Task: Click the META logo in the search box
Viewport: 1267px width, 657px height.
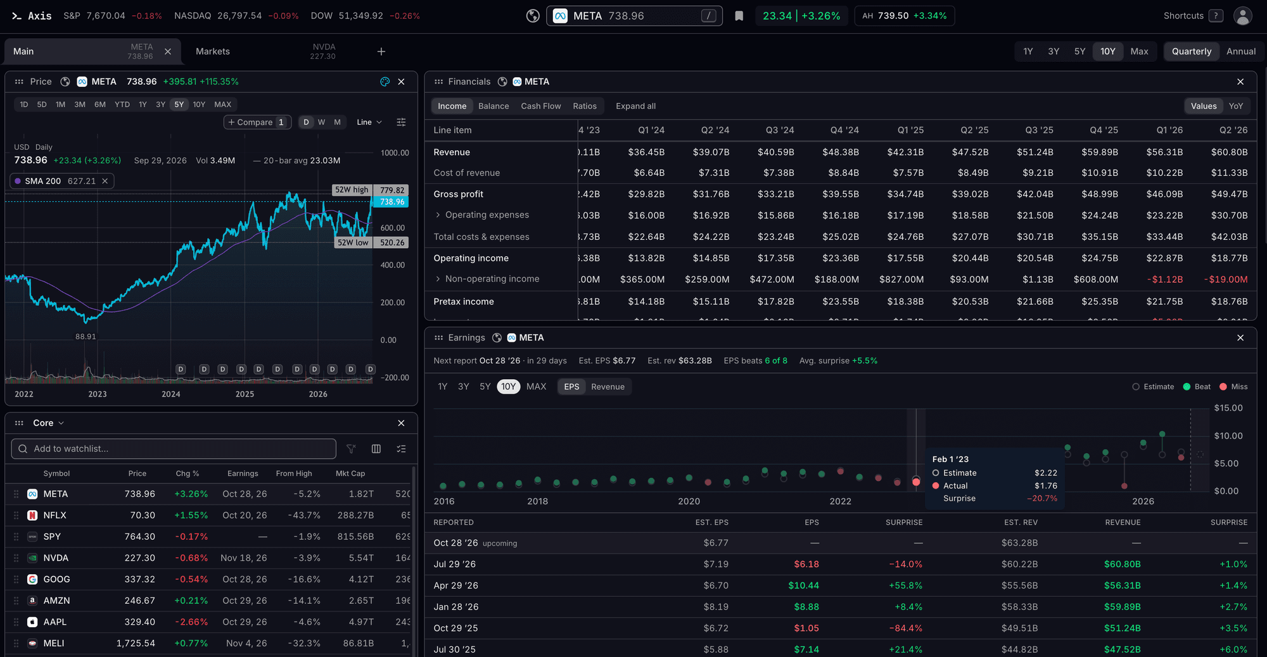Action: [560, 16]
